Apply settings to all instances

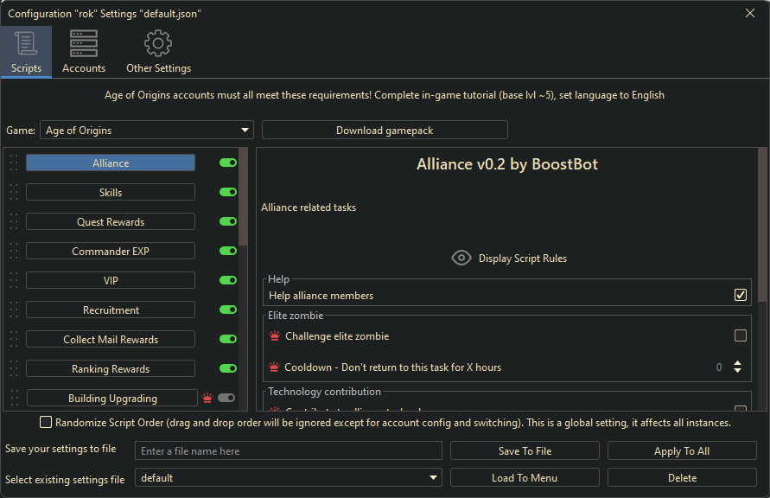click(682, 450)
